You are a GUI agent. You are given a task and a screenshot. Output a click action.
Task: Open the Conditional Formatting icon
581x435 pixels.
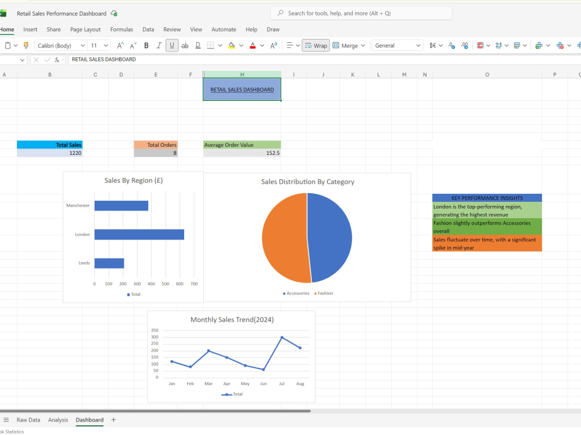pyautogui.click(x=480, y=45)
